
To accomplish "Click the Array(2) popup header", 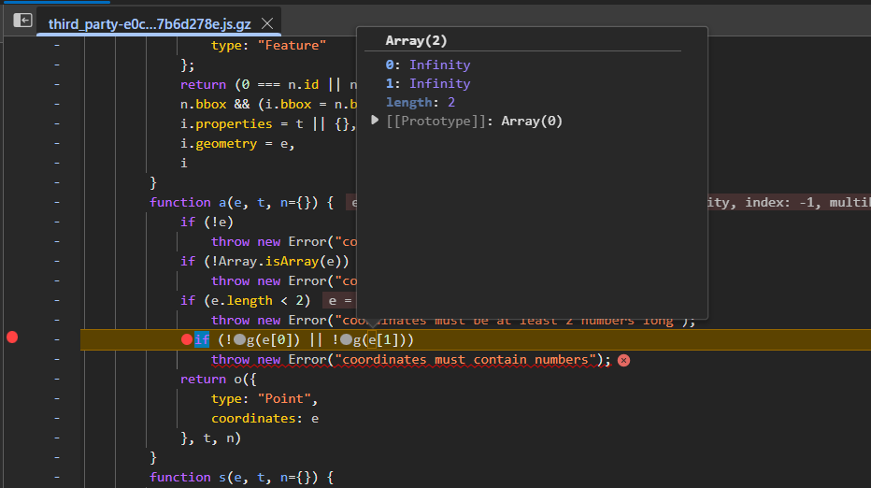I will (414, 40).
